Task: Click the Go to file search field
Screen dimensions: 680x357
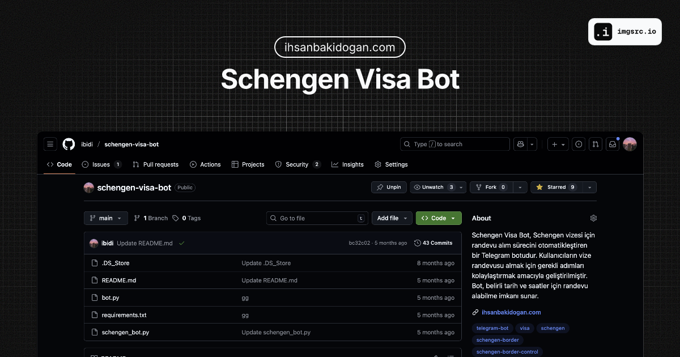Action: point(317,218)
